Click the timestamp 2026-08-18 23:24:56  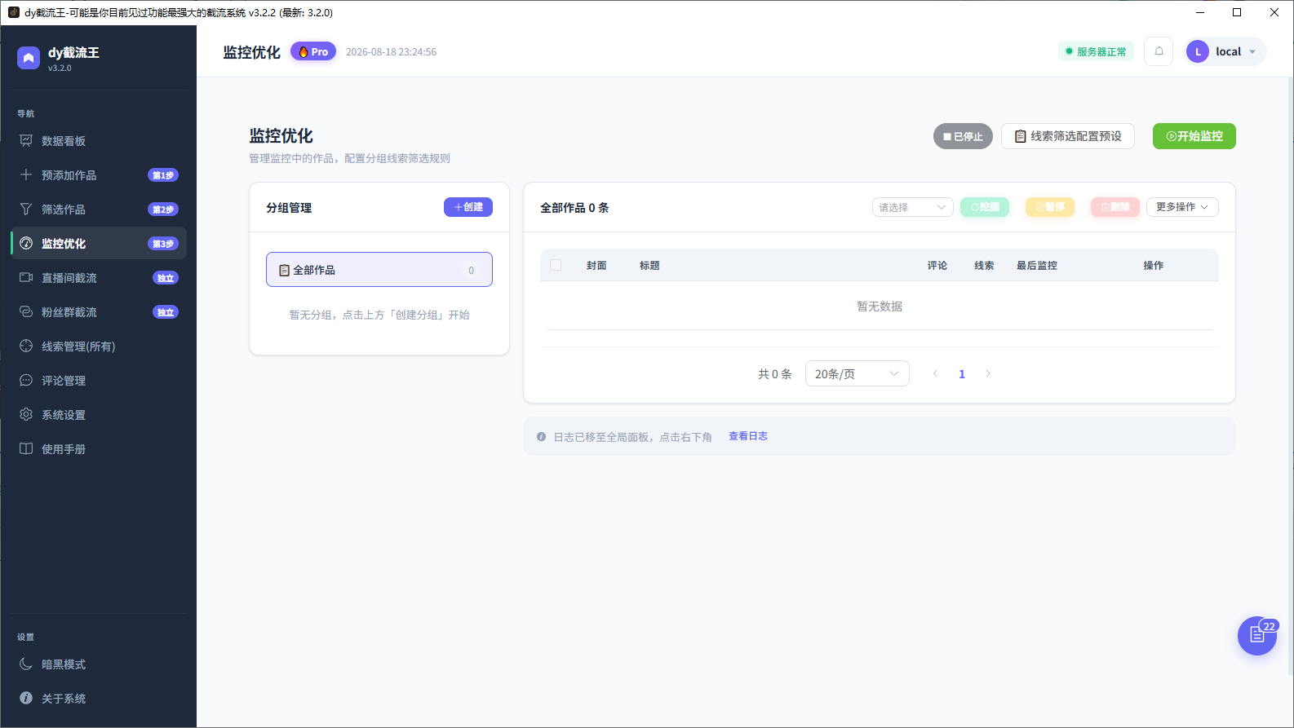(x=391, y=52)
